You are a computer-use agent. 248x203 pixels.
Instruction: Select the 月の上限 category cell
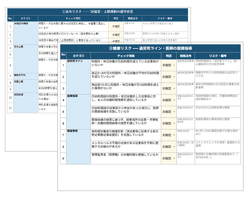26,59
